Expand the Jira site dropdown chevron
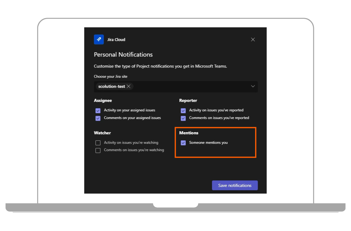Screen dimensions: 351x231 (x=253, y=87)
